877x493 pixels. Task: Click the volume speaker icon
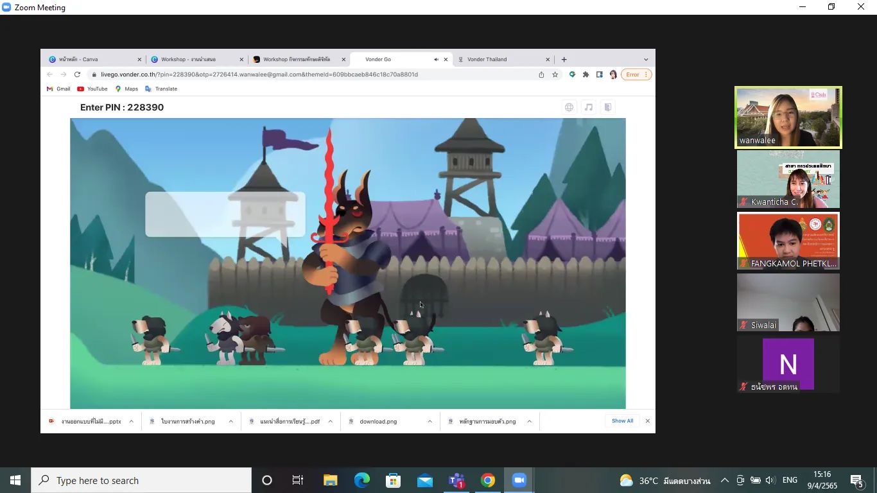click(770, 480)
